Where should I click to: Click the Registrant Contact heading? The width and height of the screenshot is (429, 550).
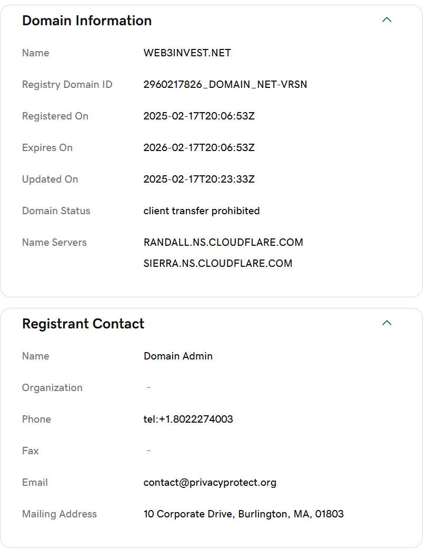(83, 324)
